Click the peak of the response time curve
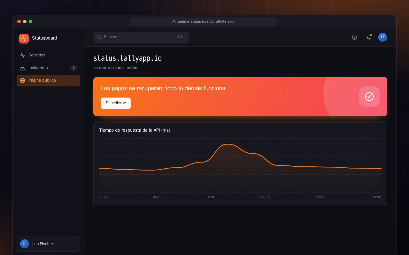This screenshot has height=255, width=409. point(228,144)
